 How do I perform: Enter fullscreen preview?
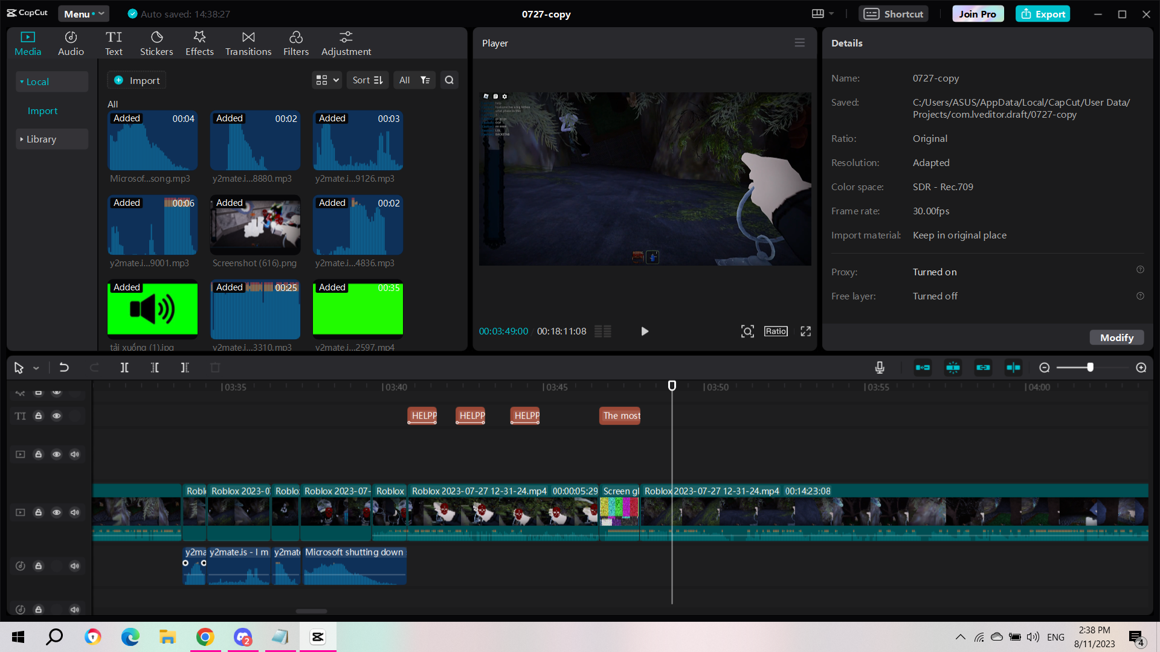coord(805,331)
